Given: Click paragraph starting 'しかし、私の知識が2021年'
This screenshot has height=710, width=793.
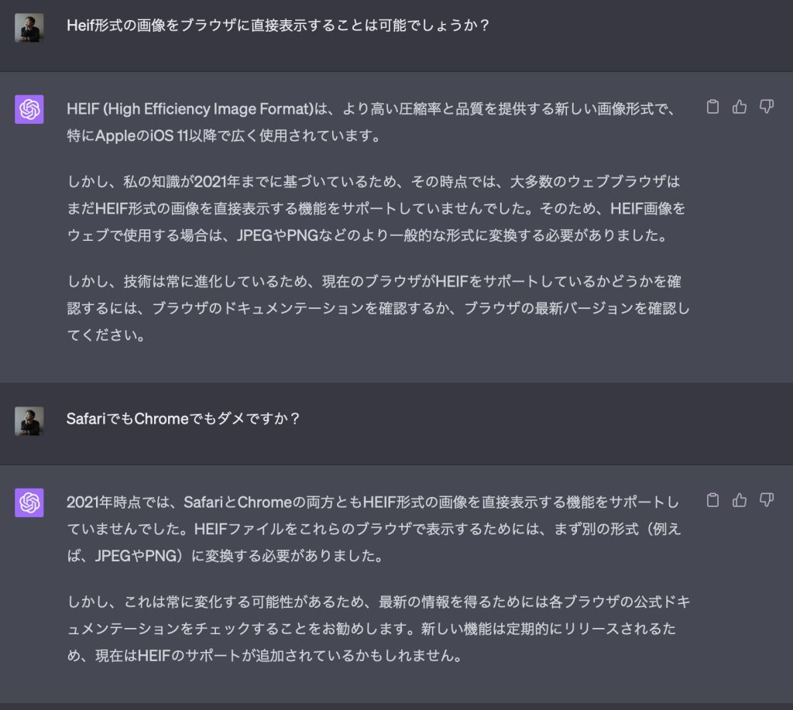Looking at the screenshot, I should click(x=376, y=208).
